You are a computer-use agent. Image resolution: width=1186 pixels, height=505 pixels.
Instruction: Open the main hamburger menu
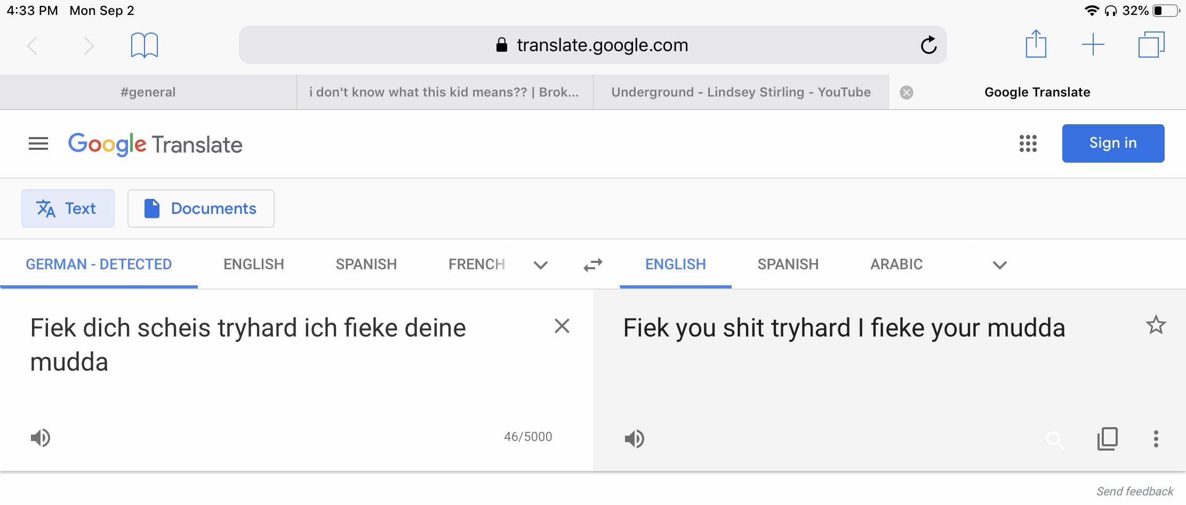pos(38,143)
